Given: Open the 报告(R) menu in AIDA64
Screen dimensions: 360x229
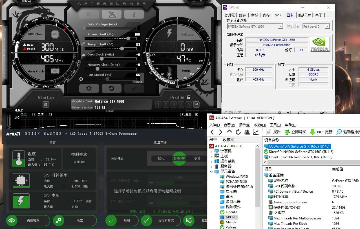Looking at the screenshot, I should 244,125.
